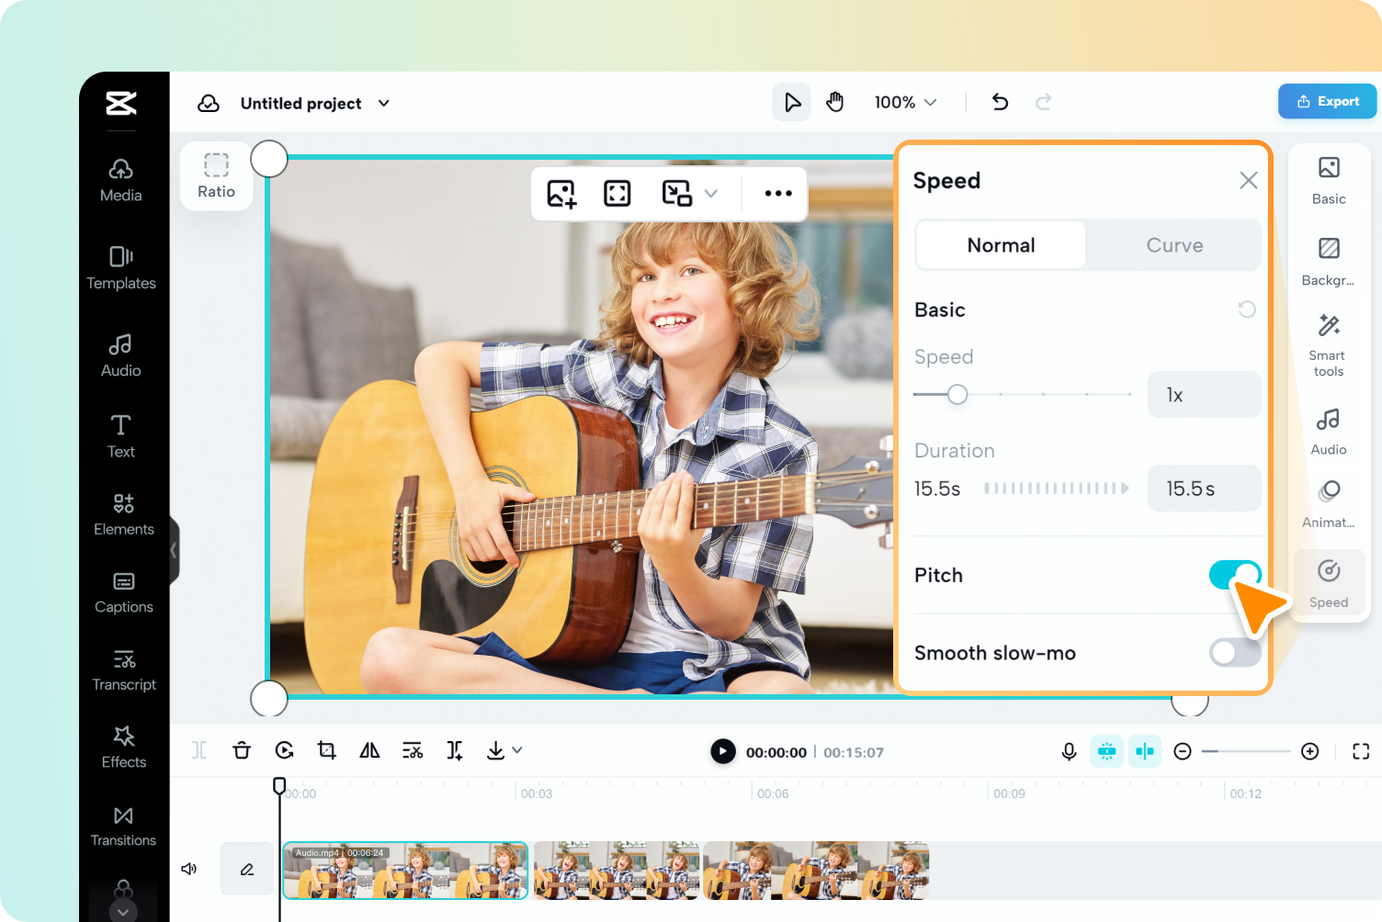Open the Captions panel
1382x922 pixels.
click(123, 592)
